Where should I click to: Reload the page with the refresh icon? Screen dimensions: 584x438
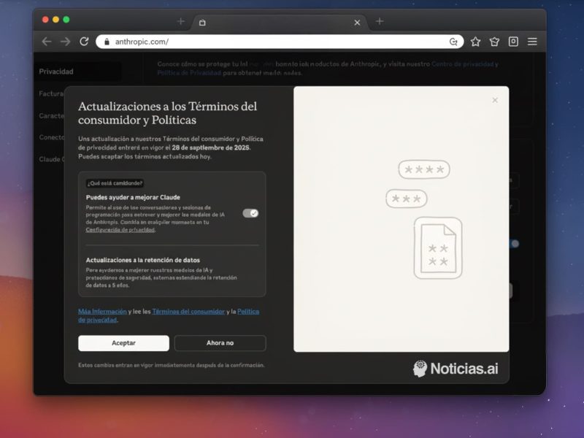tap(84, 42)
